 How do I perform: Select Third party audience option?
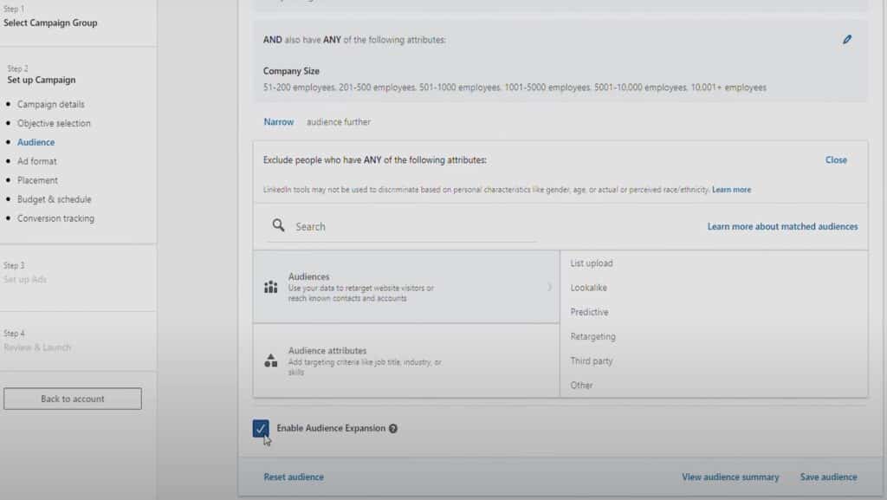pyautogui.click(x=592, y=360)
